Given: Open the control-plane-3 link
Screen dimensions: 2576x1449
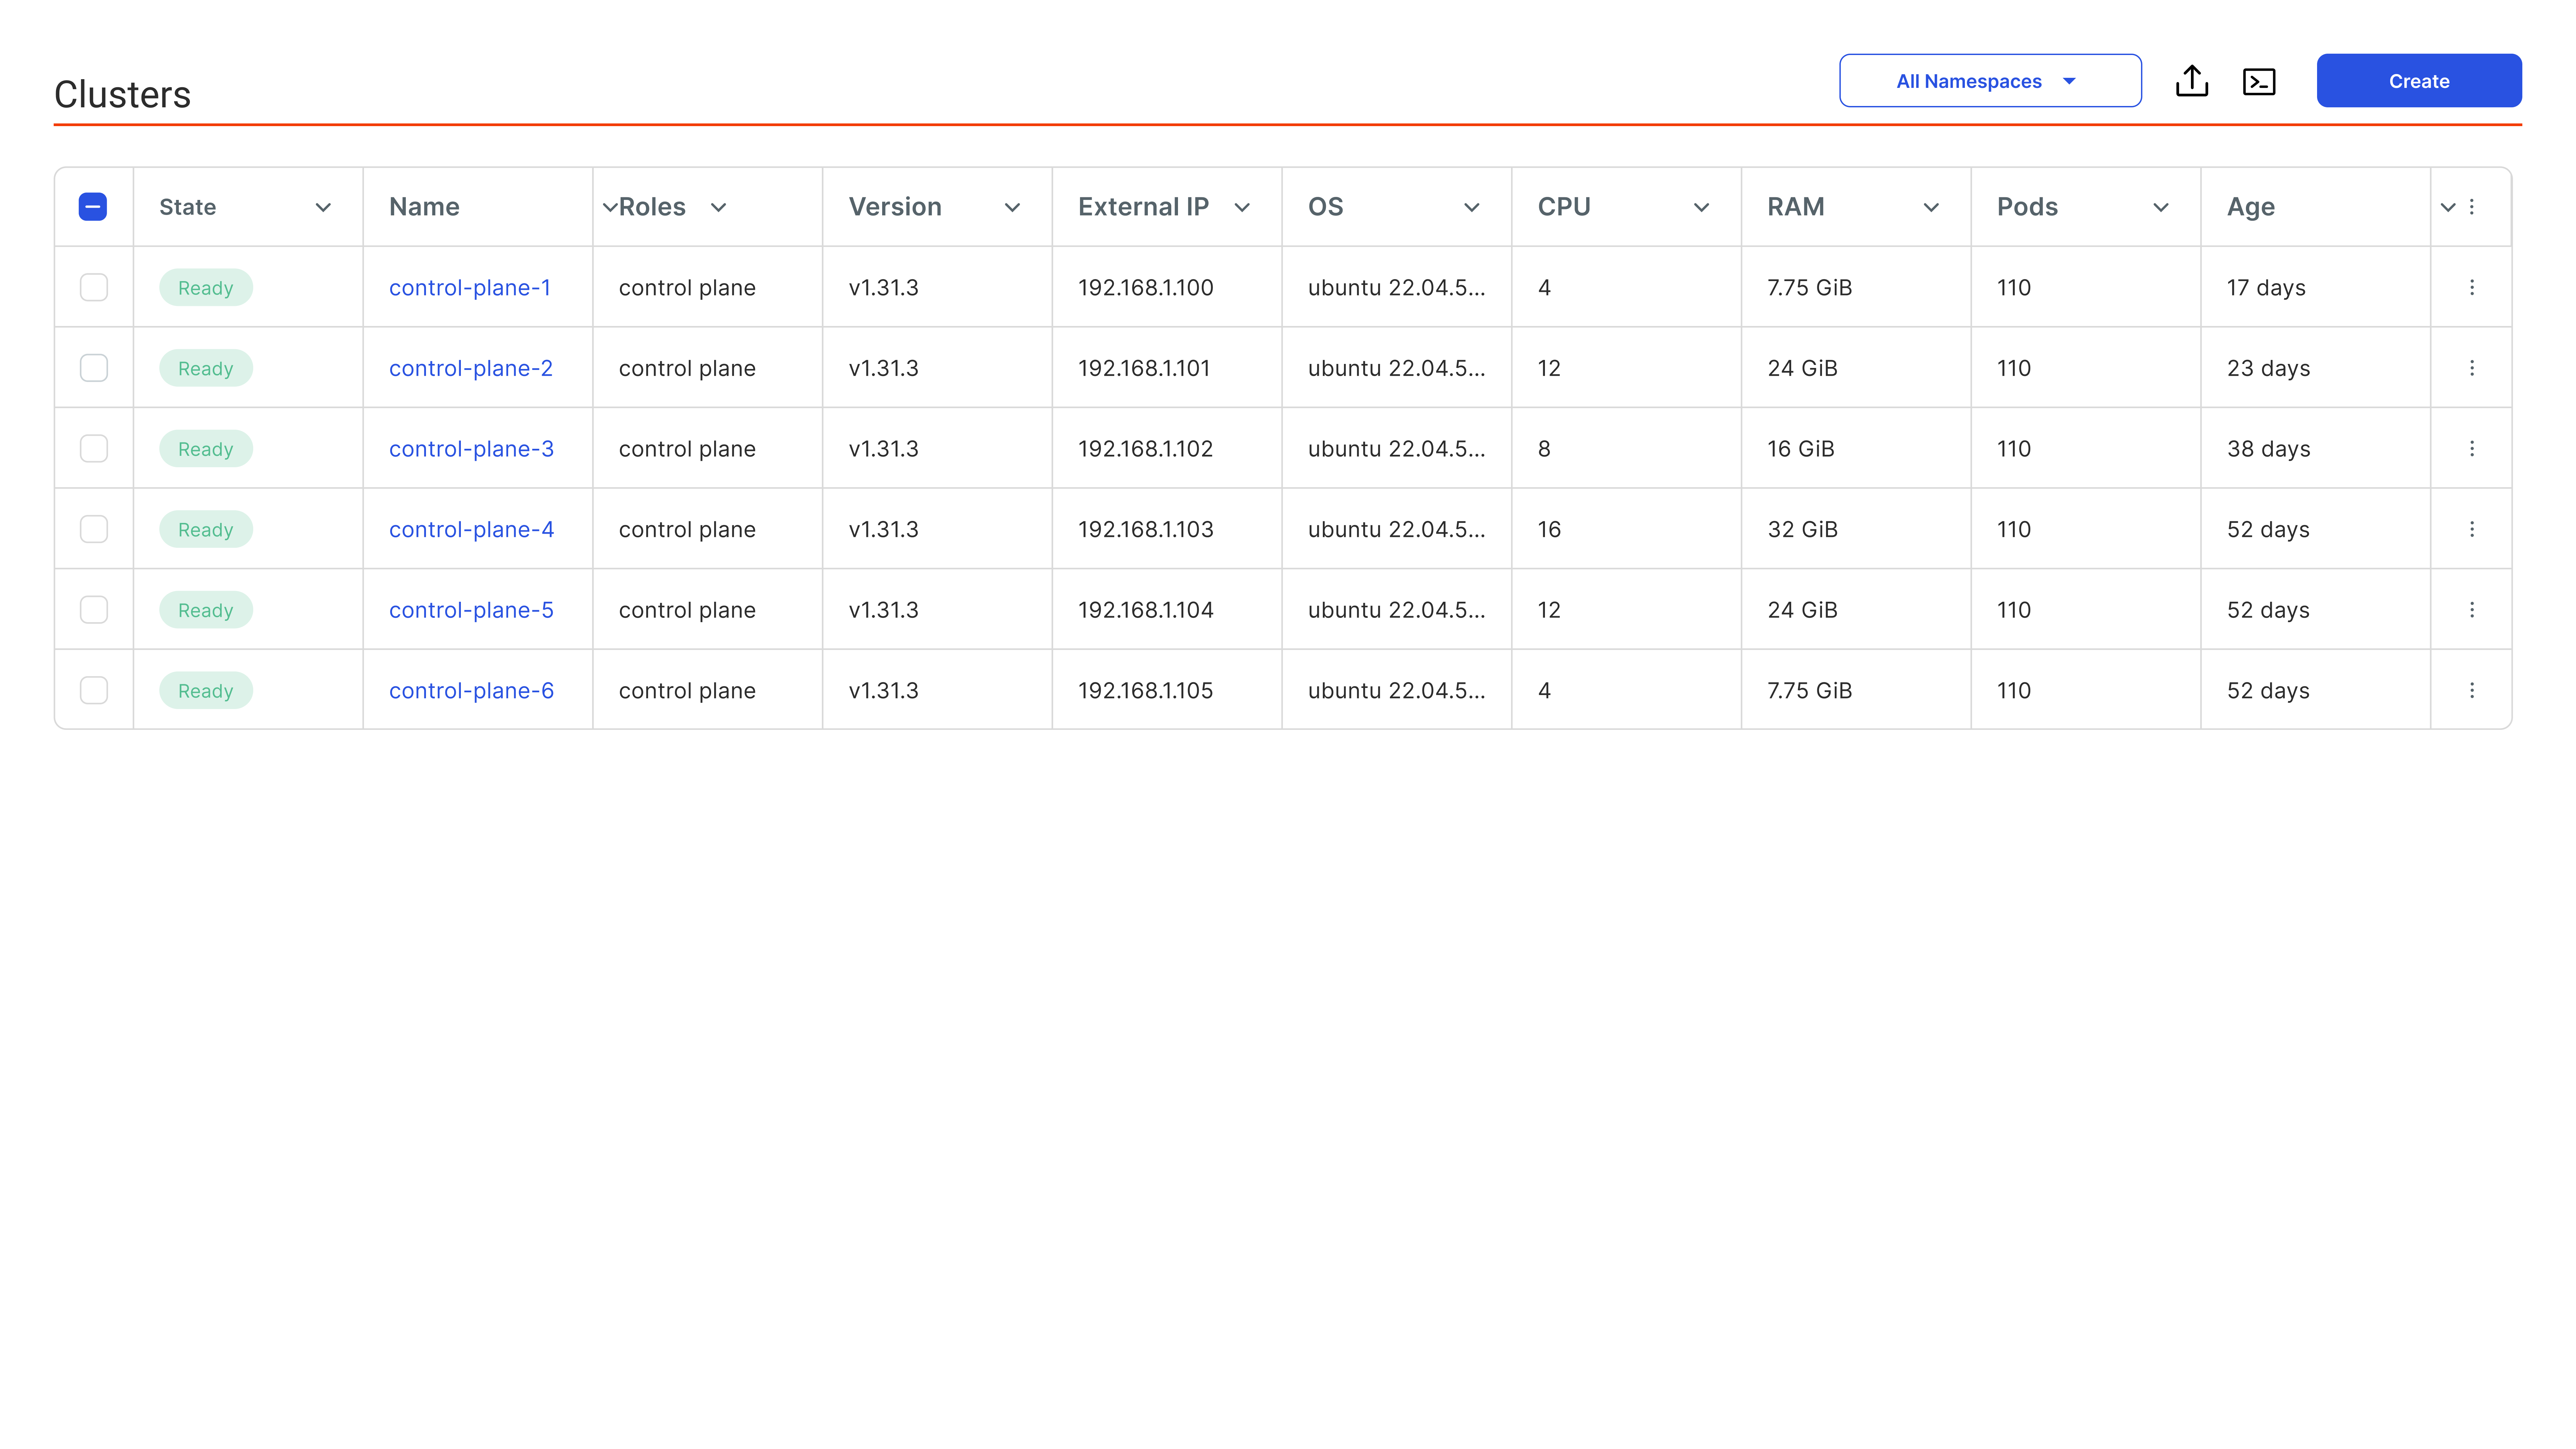Looking at the screenshot, I should [471, 449].
